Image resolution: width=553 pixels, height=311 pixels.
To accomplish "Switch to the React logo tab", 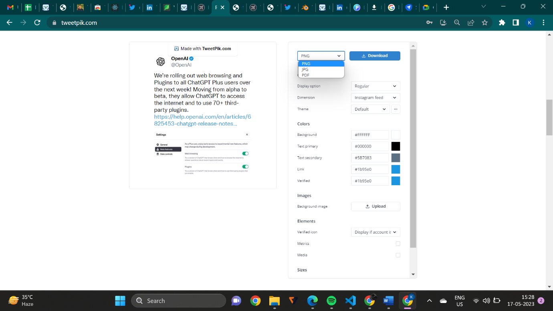I will point(115,7).
